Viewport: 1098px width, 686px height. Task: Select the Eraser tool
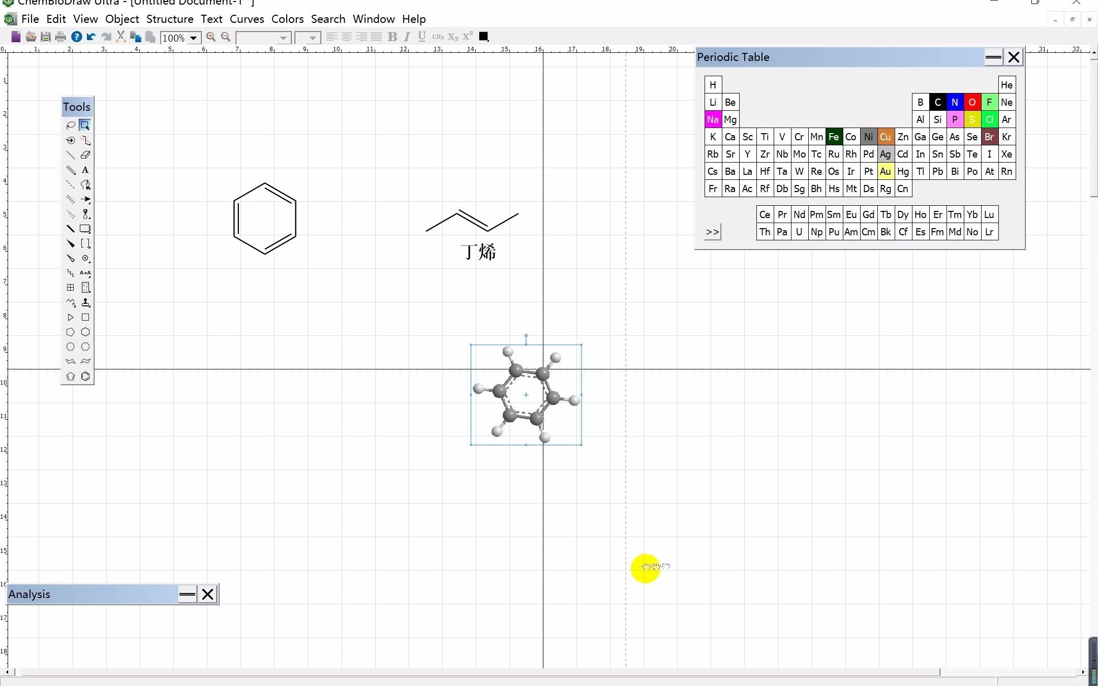pyautogui.click(x=85, y=155)
